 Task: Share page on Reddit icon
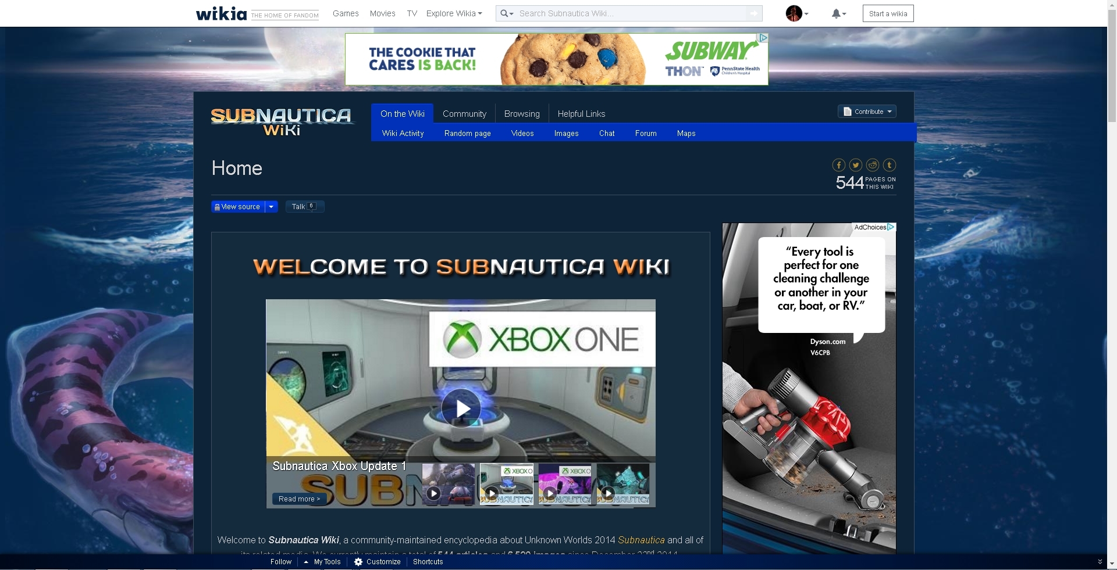(872, 165)
